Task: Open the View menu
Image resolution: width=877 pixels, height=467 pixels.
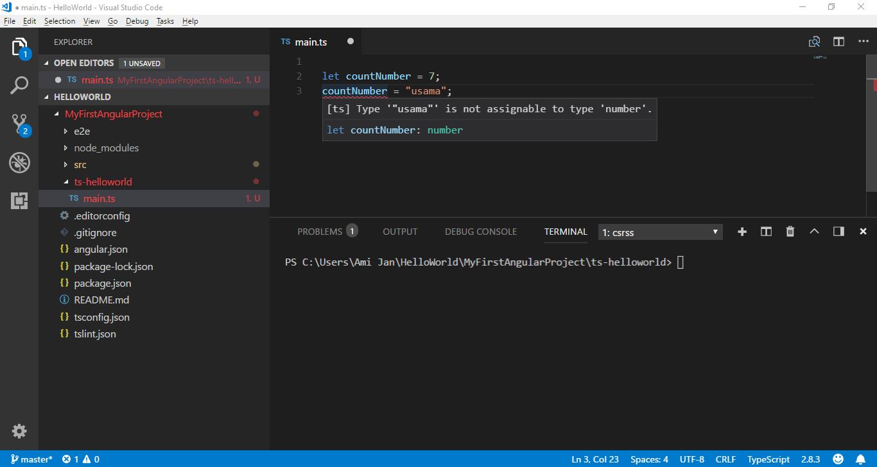Action: [92, 21]
